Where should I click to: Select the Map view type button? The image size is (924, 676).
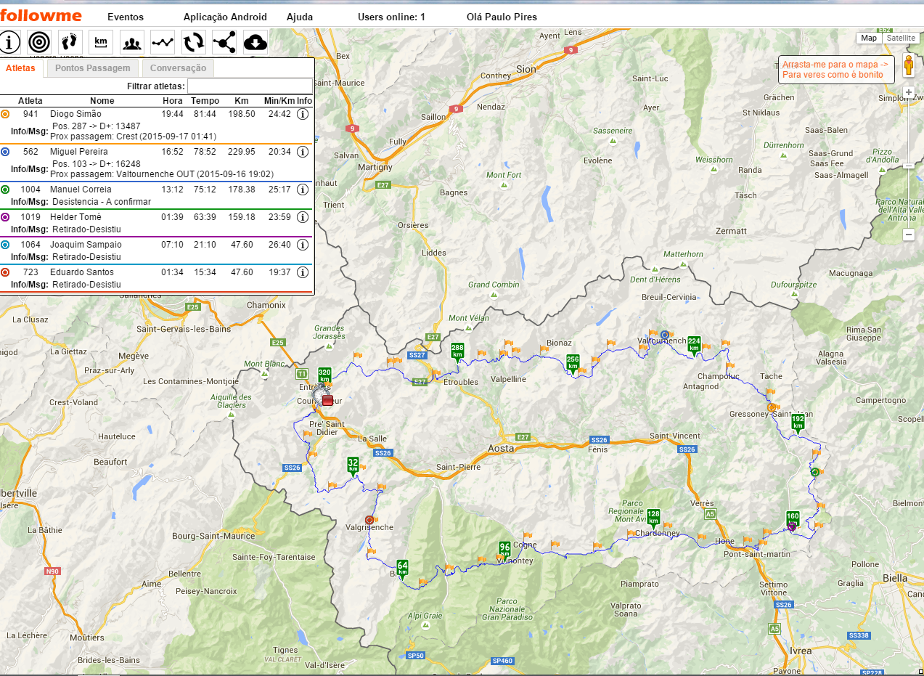(x=869, y=38)
